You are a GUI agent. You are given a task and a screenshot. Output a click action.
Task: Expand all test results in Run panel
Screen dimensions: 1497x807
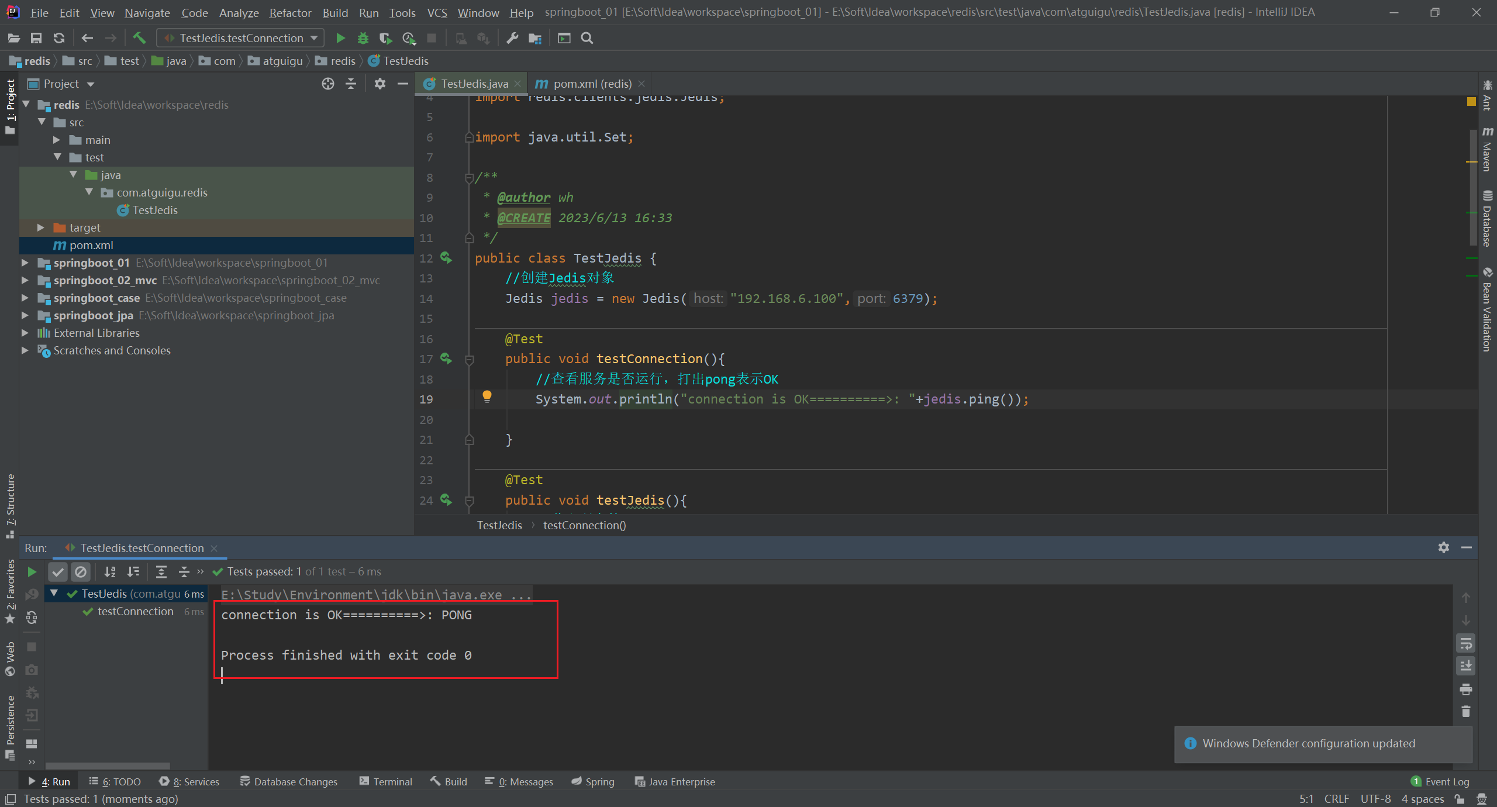(x=161, y=571)
